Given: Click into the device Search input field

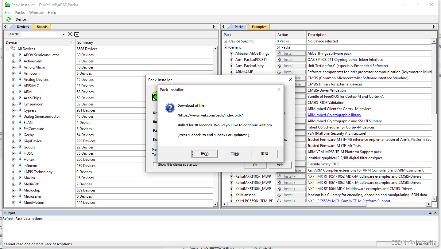Looking at the screenshot, I should (x=41, y=34).
